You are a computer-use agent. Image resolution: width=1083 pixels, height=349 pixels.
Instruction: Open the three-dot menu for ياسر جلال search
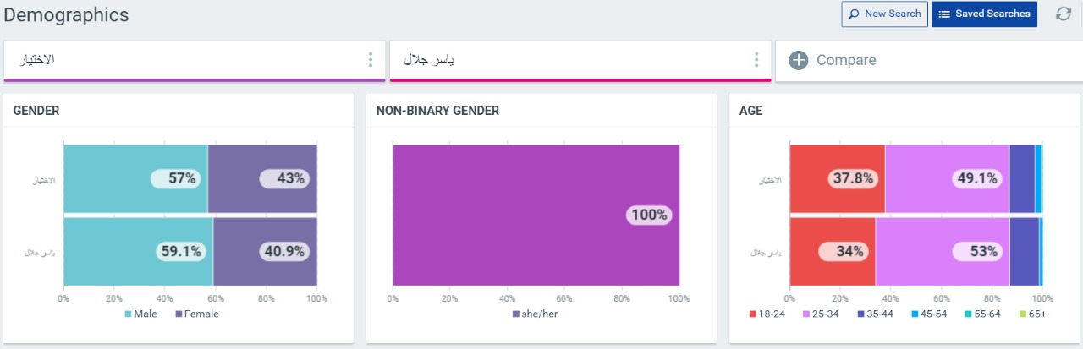756,60
